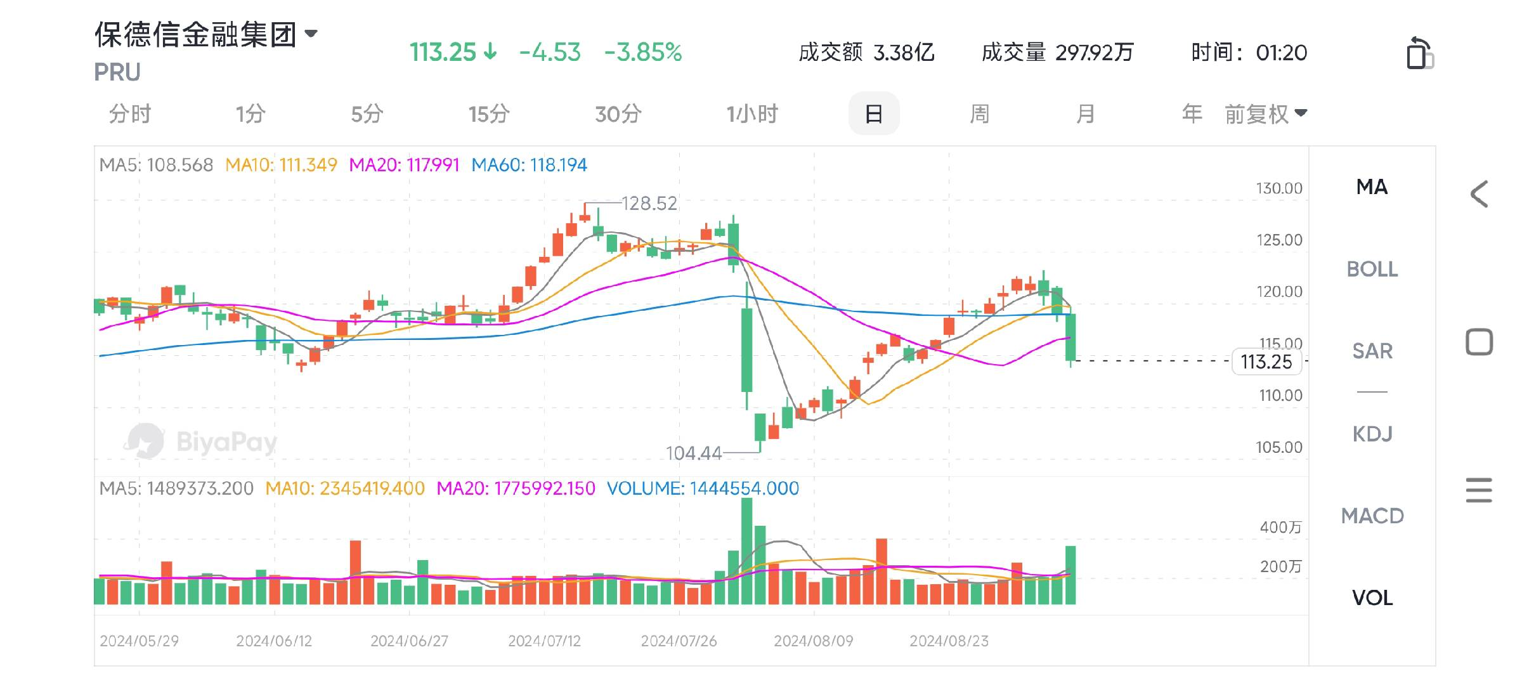Click the 2024/07/12 date label
This screenshot has height=685, width=1522.
pyautogui.click(x=544, y=641)
